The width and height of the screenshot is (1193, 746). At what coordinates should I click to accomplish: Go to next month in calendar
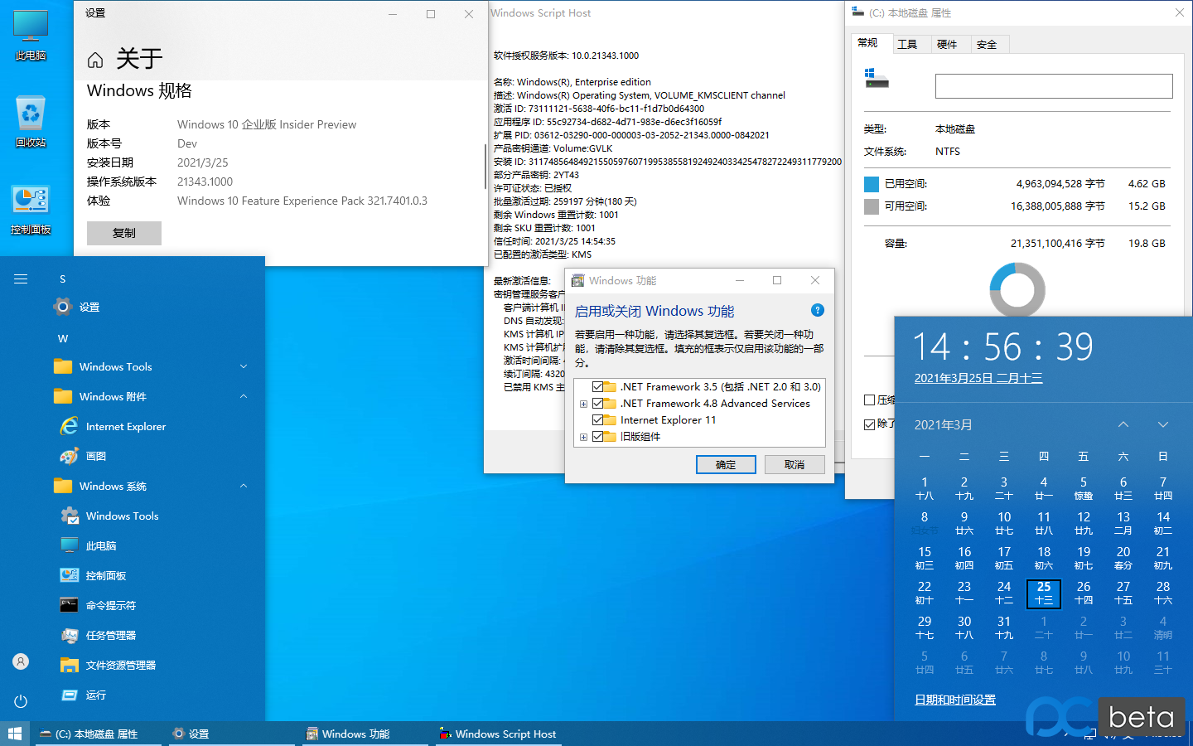1163,424
